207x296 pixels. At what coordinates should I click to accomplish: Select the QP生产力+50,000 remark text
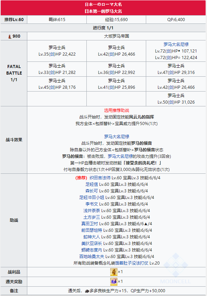click(148, 291)
